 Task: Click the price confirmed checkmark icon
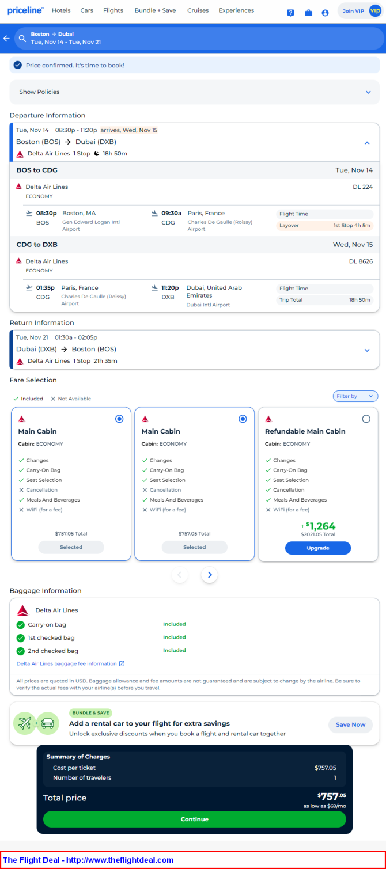click(18, 65)
